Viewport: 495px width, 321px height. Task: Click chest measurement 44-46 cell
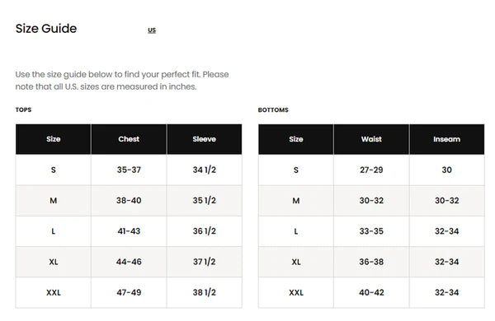(x=129, y=262)
